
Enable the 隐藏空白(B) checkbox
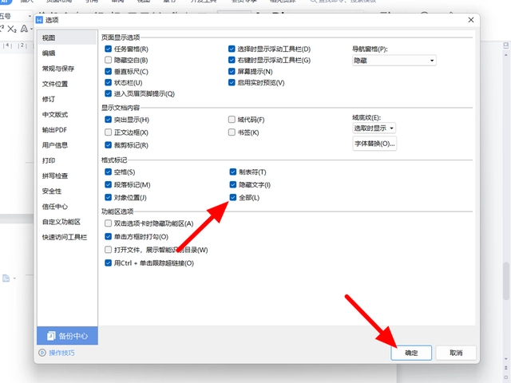coord(109,61)
